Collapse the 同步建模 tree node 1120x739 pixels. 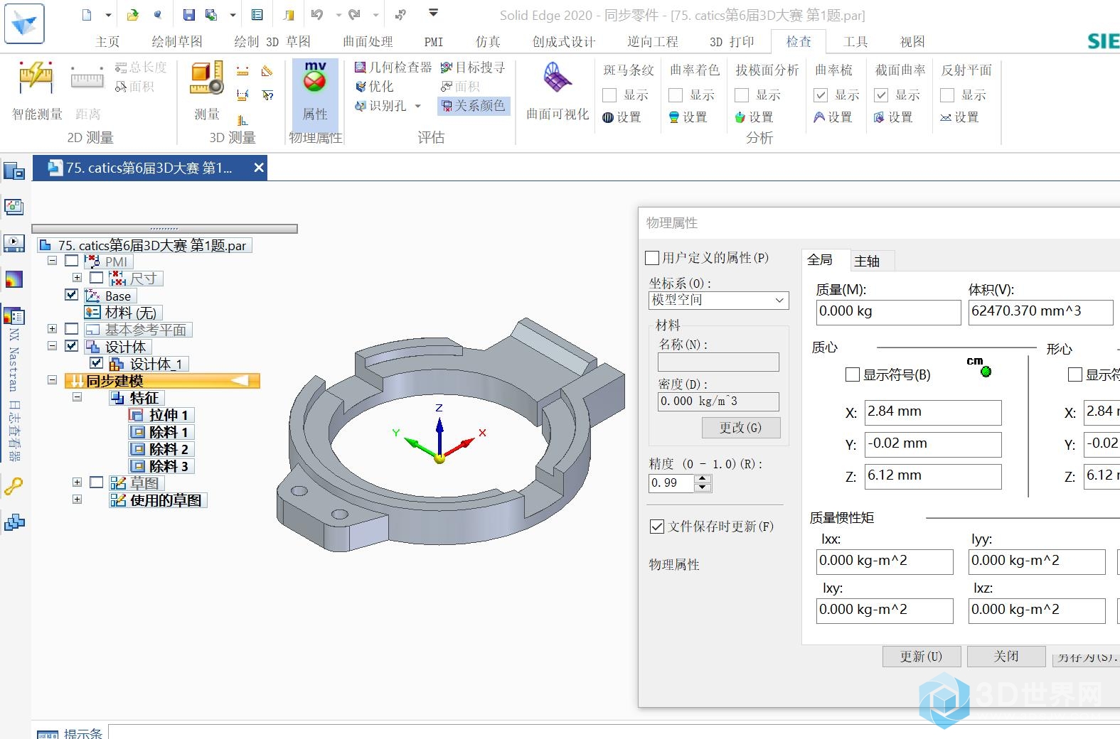[x=52, y=380]
